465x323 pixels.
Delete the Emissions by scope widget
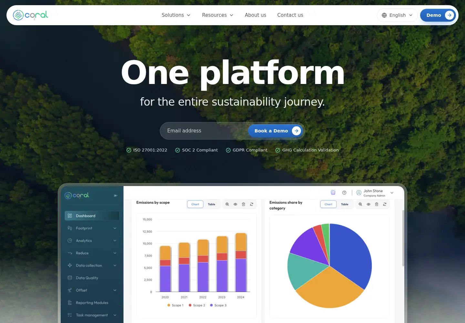(x=243, y=204)
